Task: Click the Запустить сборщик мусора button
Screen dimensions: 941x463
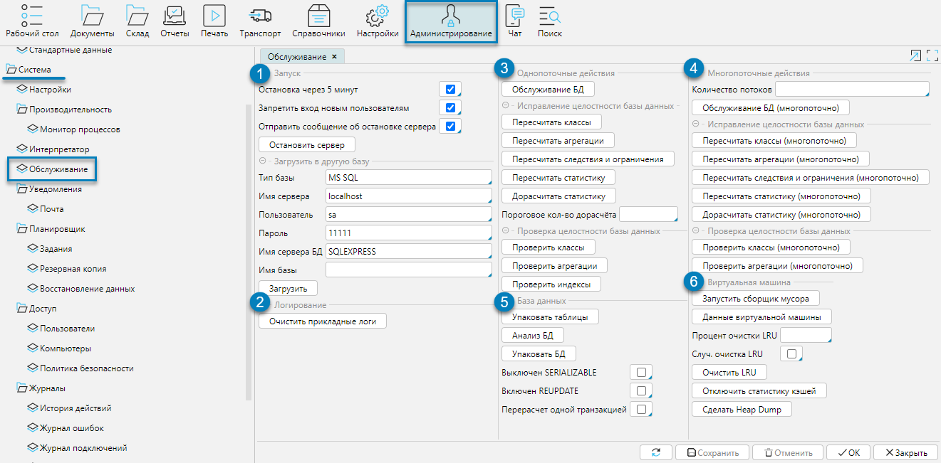Action: tap(756, 298)
